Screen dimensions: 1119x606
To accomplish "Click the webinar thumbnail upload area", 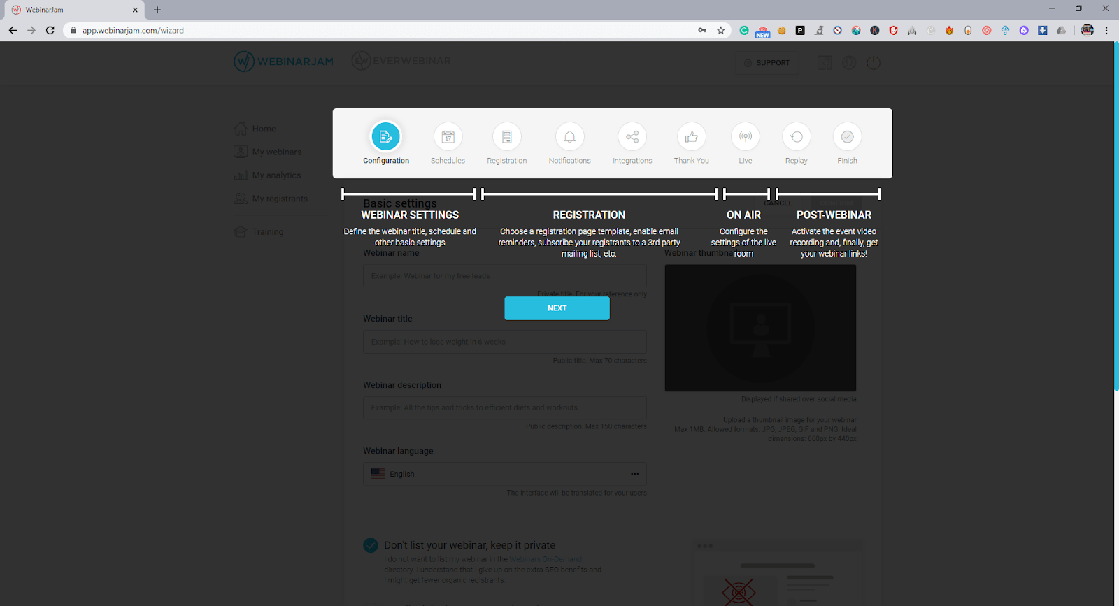I will coord(760,328).
